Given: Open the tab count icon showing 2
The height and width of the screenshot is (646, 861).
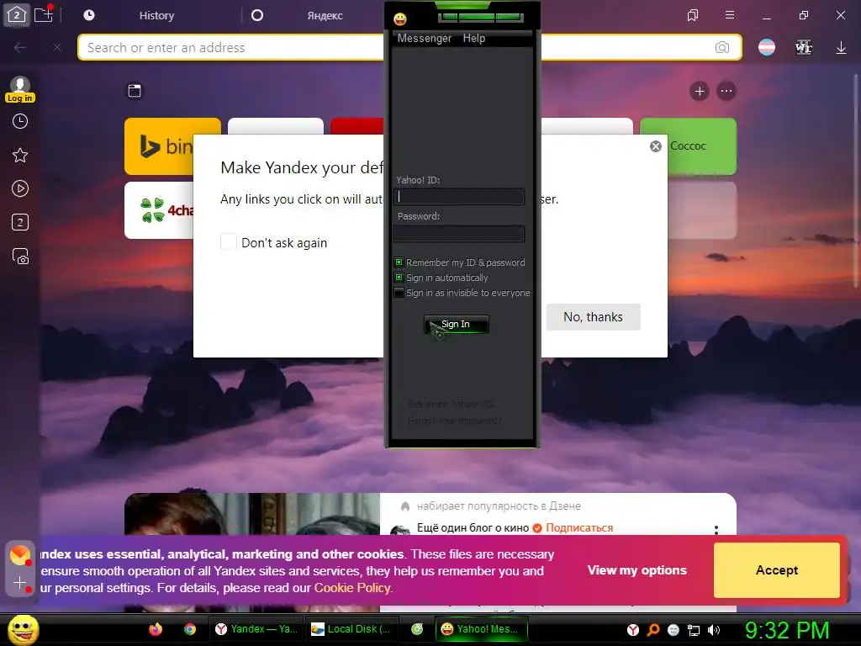Looking at the screenshot, I should click(17, 15).
